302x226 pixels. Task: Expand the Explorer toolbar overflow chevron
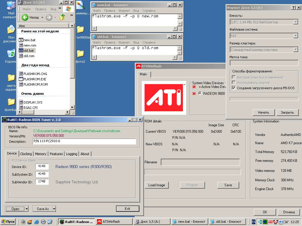click(72, 15)
